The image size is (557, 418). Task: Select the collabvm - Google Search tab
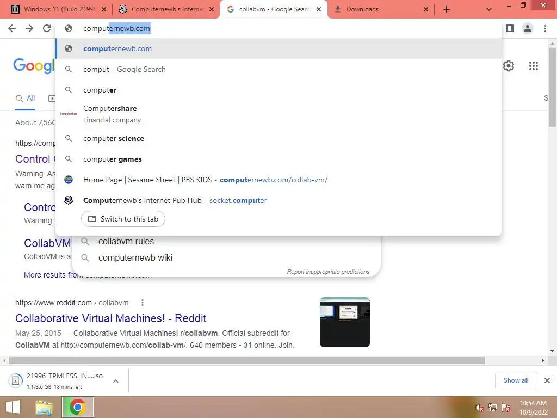pyautogui.click(x=275, y=9)
